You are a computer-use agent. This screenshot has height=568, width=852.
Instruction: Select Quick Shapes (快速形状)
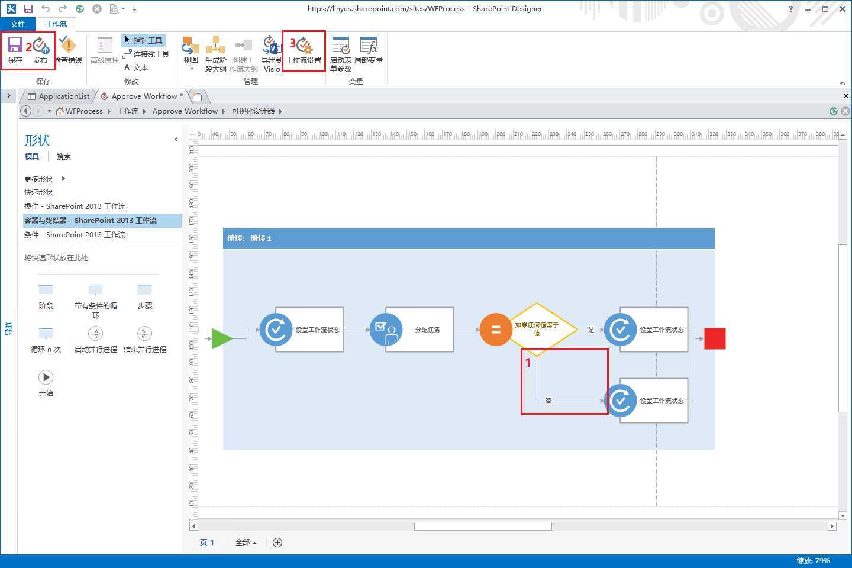click(38, 192)
